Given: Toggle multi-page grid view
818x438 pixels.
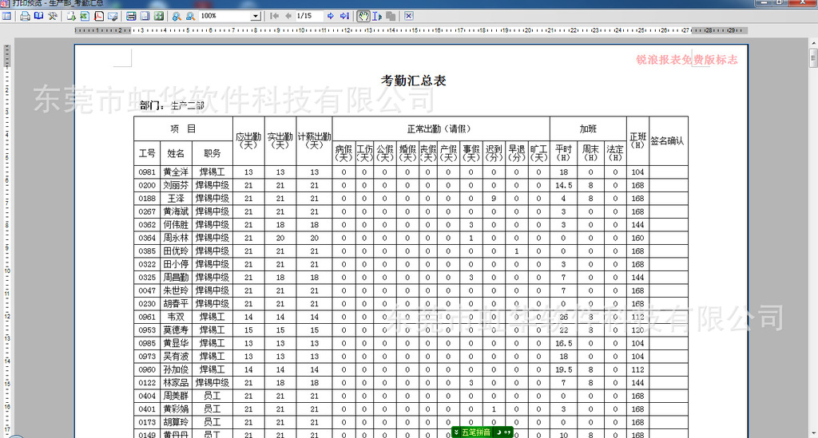Looking at the screenshot, I should tap(159, 16).
